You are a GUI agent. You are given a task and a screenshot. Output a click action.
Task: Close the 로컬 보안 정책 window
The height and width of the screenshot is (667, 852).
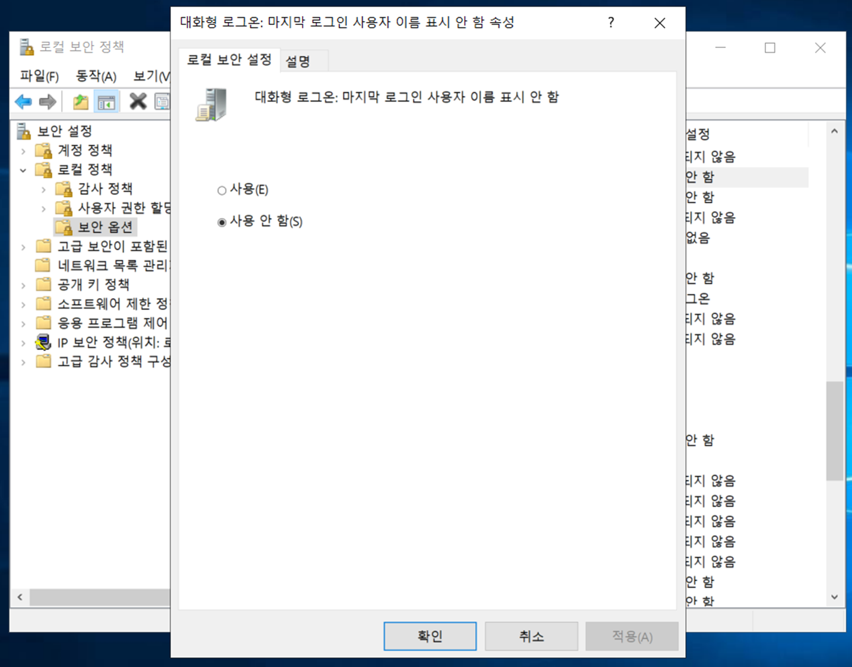click(x=820, y=47)
